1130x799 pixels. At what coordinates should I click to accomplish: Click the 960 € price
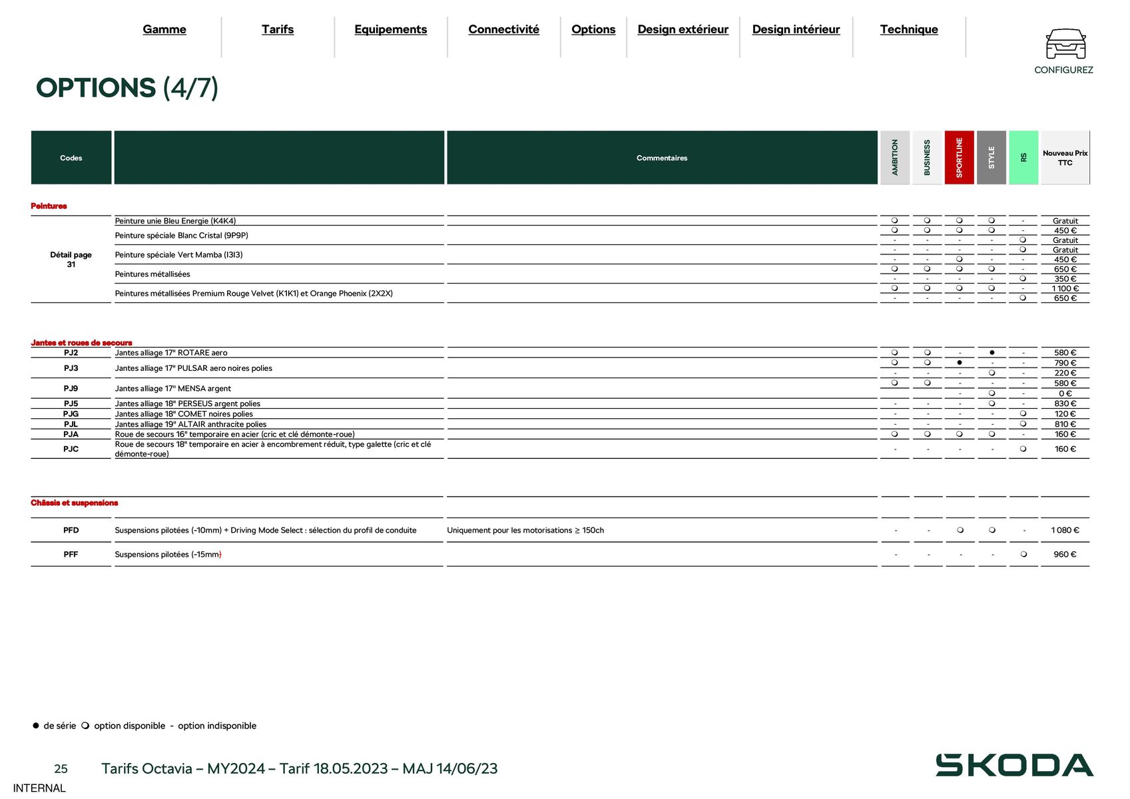[1065, 554]
